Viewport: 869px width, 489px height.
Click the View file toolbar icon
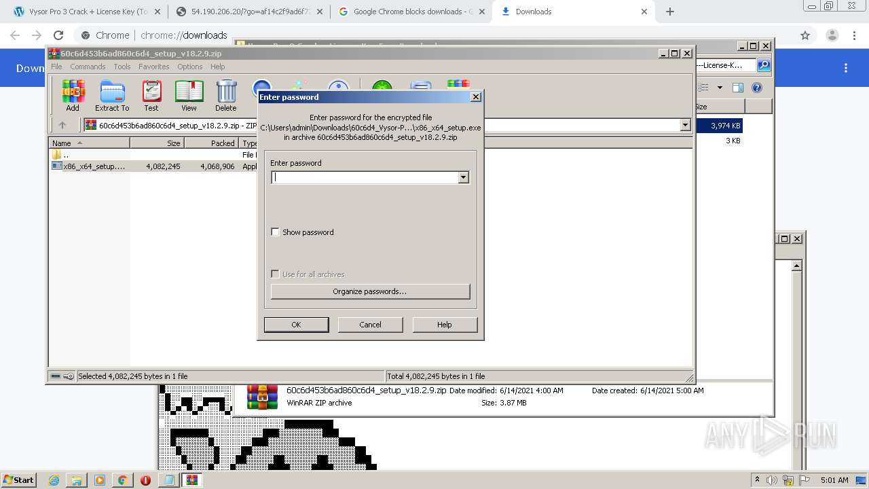[189, 95]
